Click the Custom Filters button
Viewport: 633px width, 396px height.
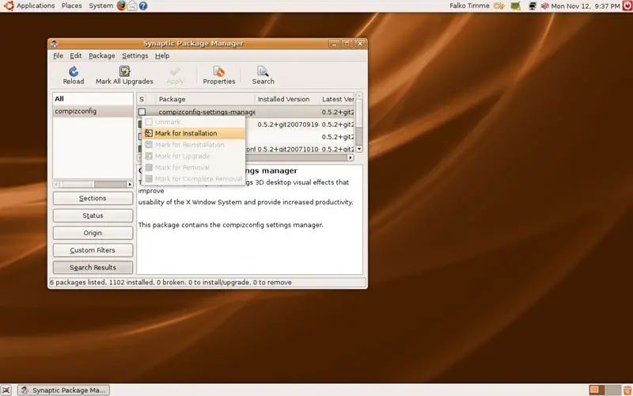[x=93, y=250]
